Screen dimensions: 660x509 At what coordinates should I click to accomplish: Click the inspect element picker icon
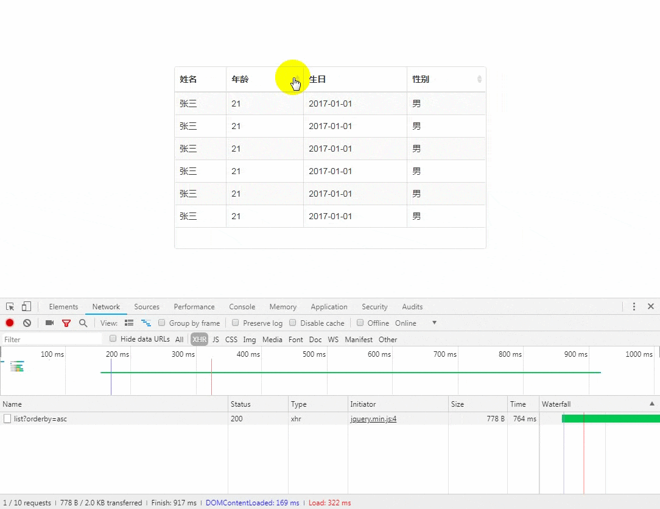[10, 306]
